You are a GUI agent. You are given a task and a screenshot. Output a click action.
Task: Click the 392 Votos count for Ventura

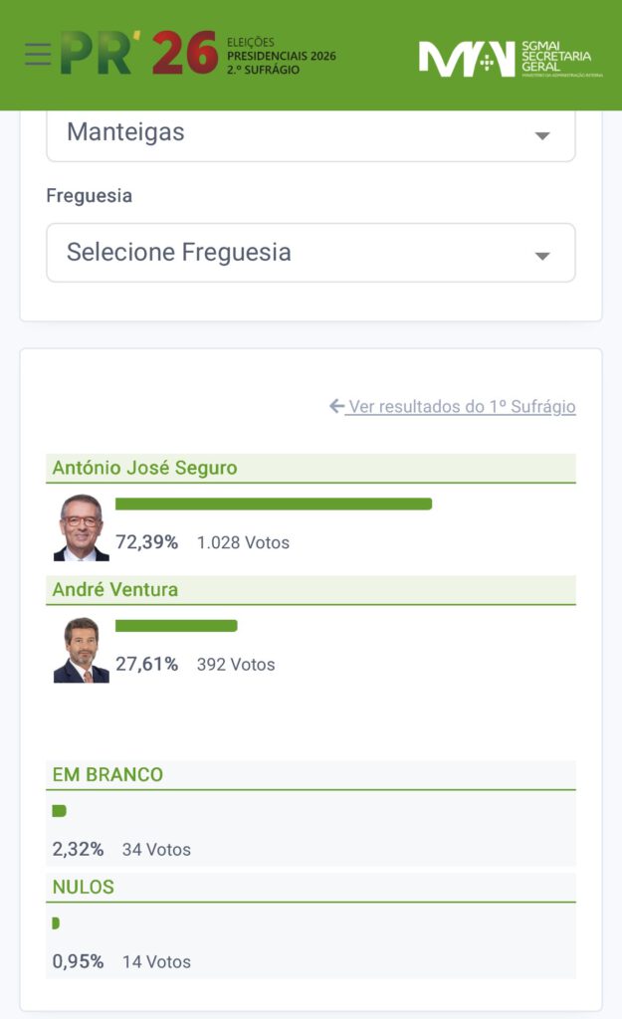pos(236,664)
